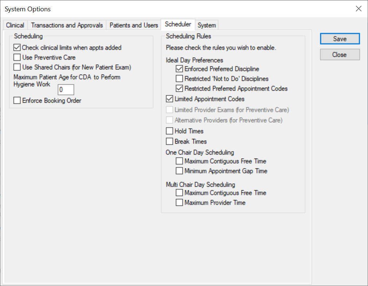Open the System tab
The width and height of the screenshot is (368, 286).
pyautogui.click(x=207, y=25)
